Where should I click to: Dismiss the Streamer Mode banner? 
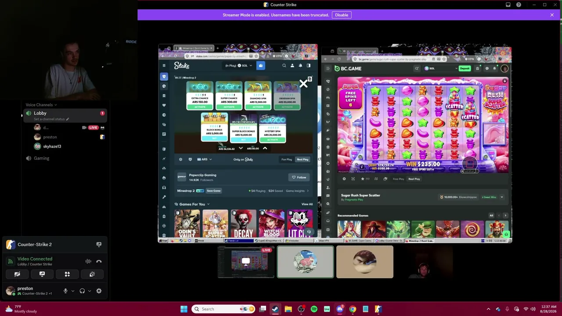552,15
